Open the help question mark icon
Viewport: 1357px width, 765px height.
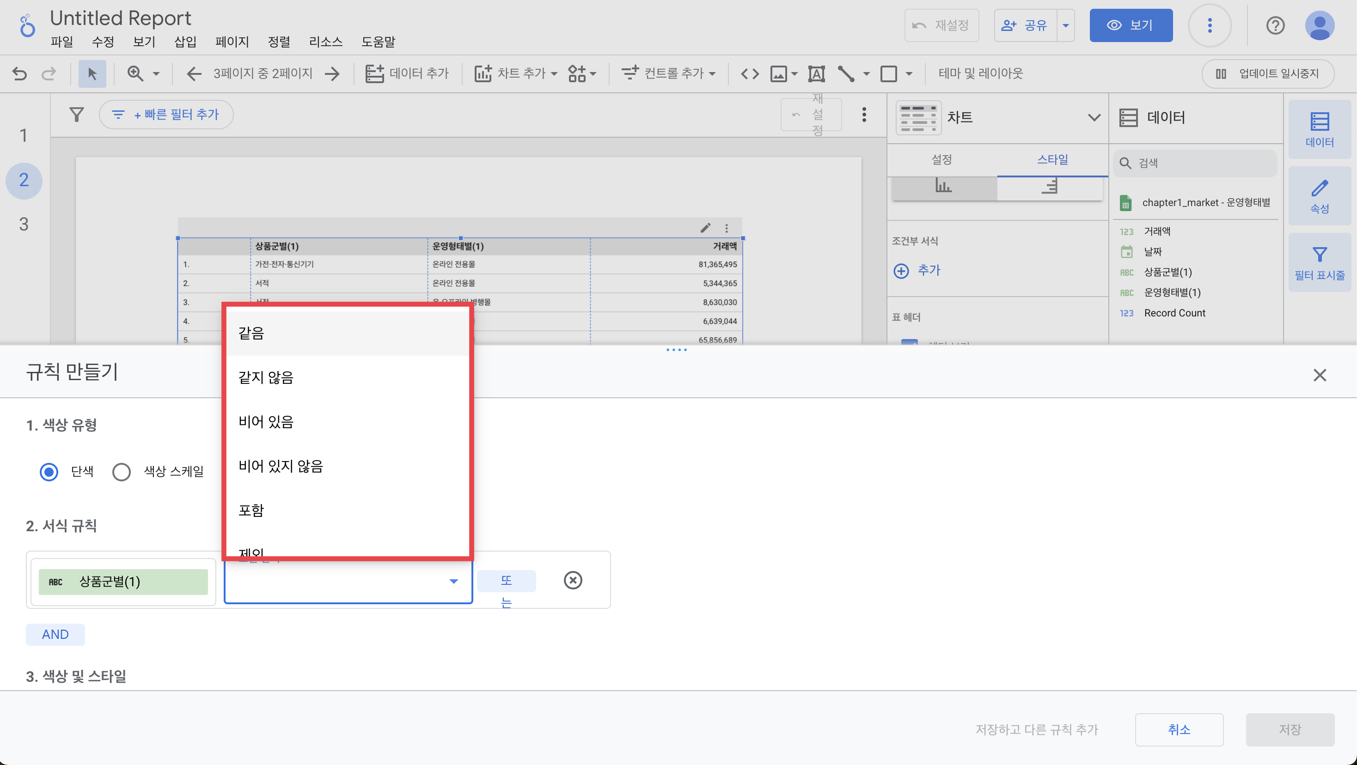click(x=1275, y=25)
